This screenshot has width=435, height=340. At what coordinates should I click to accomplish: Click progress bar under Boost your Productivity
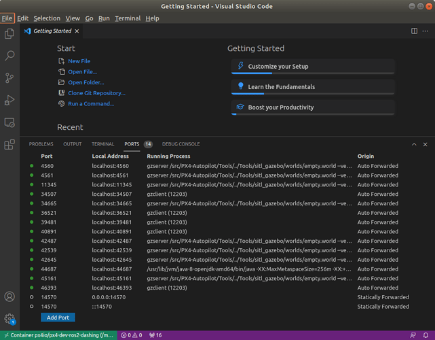pos(313,114)
